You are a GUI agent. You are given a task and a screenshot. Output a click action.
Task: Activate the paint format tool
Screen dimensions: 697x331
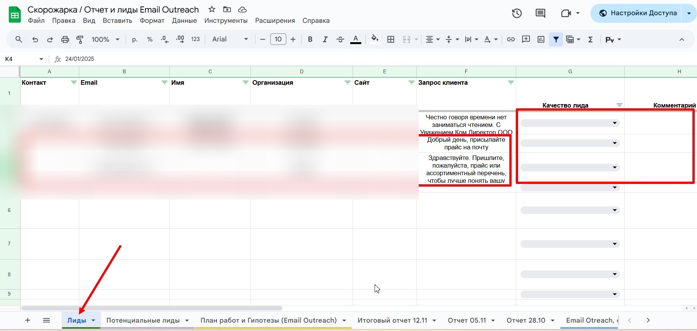point(80,40)
